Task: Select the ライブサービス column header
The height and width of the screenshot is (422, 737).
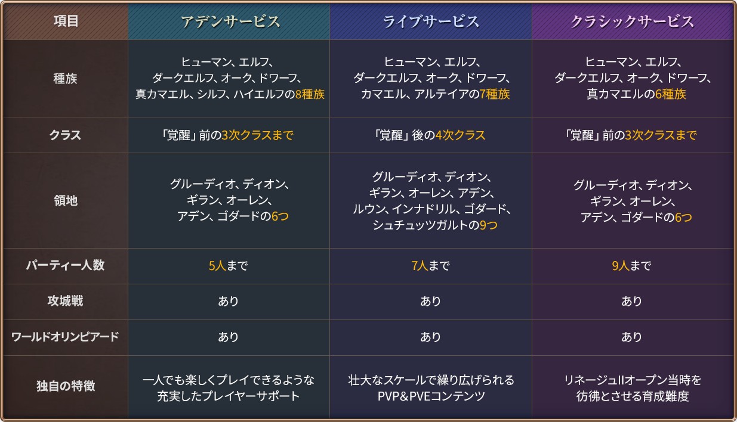Action: [x=430, y=21]
